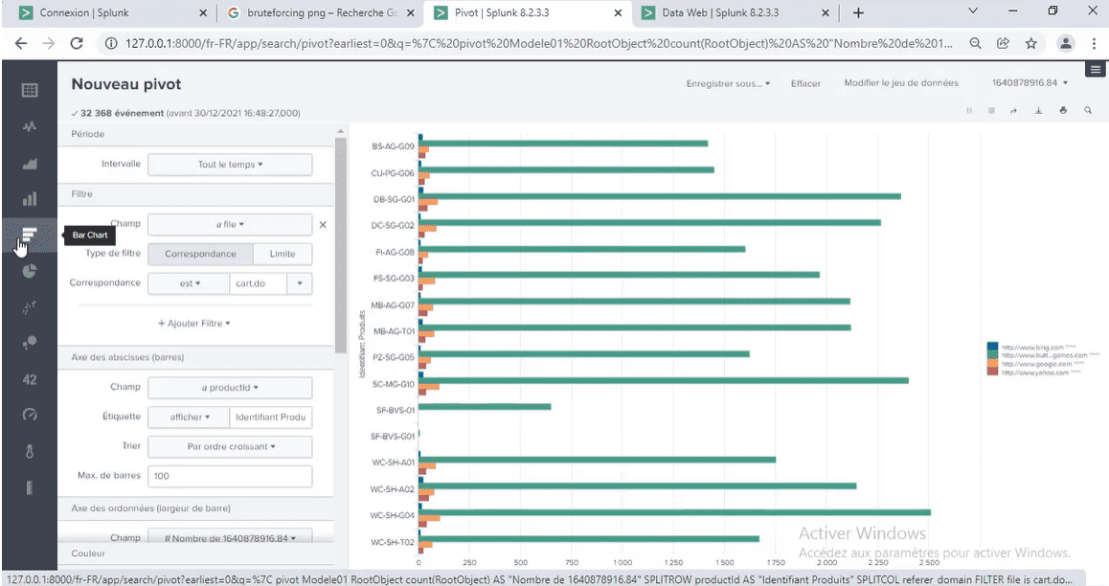Remove the file filter with the X
This screenshot has height=586, width=1109.
[323, 225]
